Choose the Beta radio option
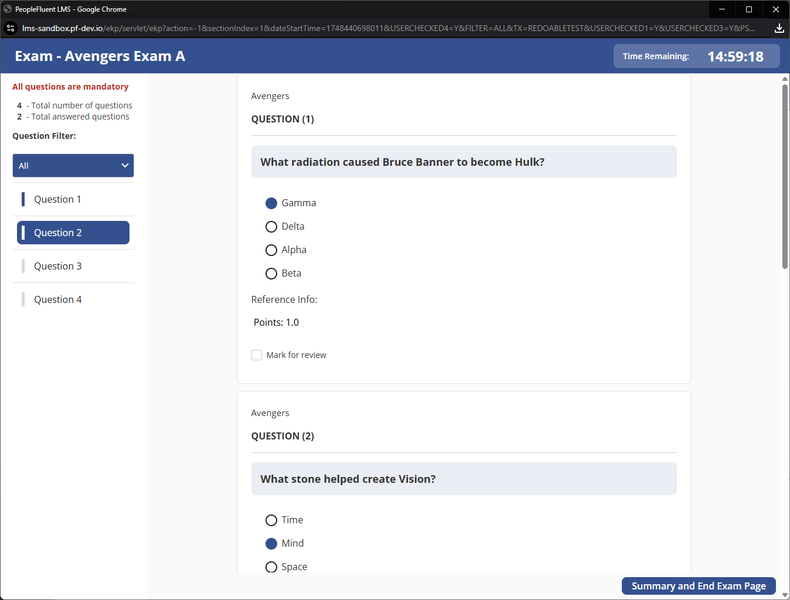 pos(271,274)
